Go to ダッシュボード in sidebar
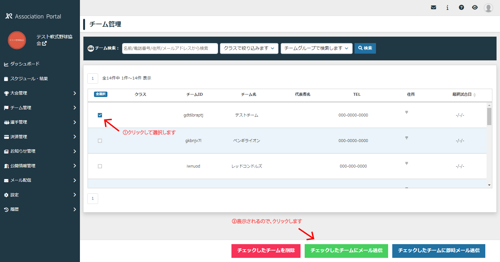This screenshot has height=262, width=500. (x=25, y=64)
